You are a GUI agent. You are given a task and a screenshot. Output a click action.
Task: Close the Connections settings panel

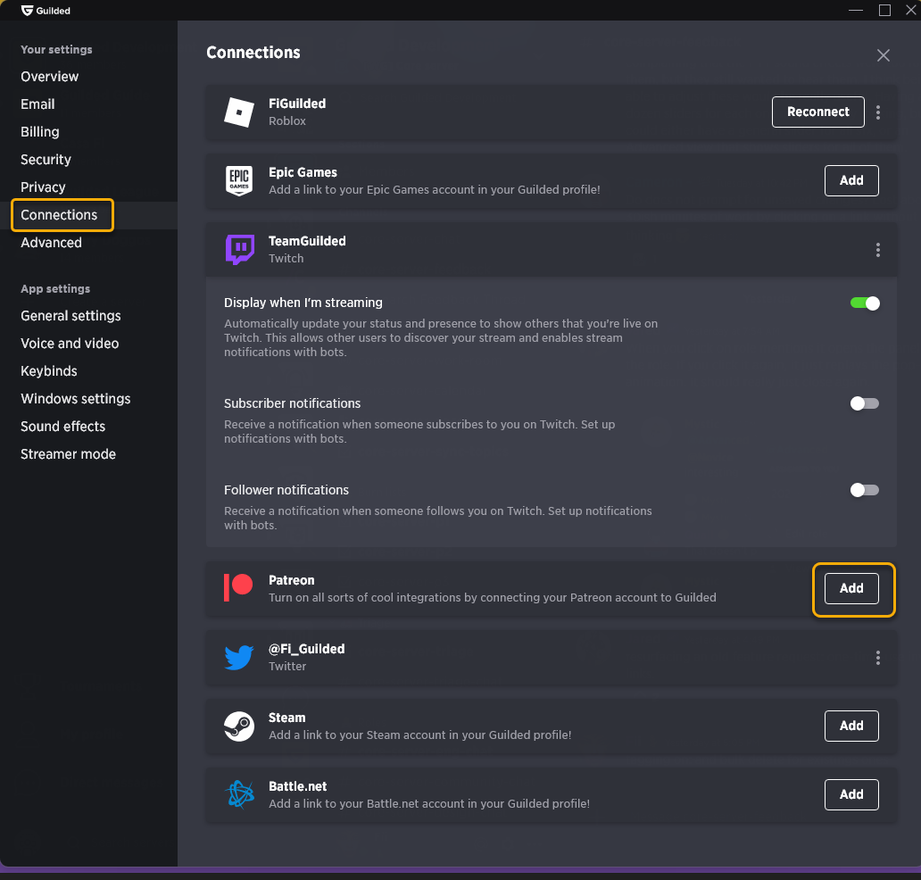[x=883, y=55]
